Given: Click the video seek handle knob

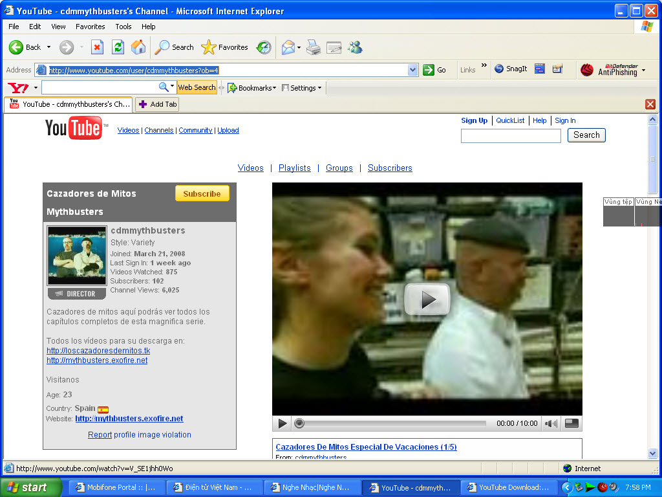Looking at the screenshot, I should click(299, 423).
